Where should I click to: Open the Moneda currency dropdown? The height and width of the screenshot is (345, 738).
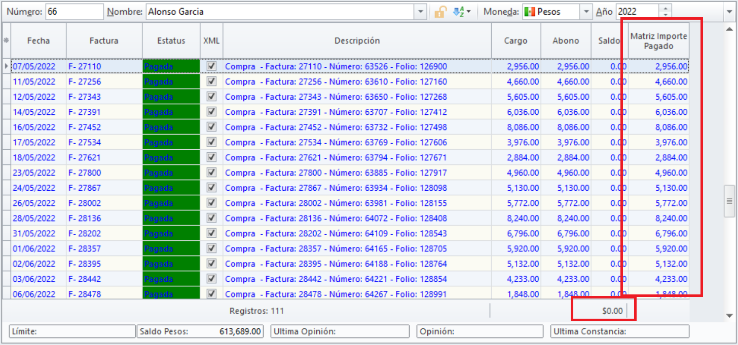(586, 12)
